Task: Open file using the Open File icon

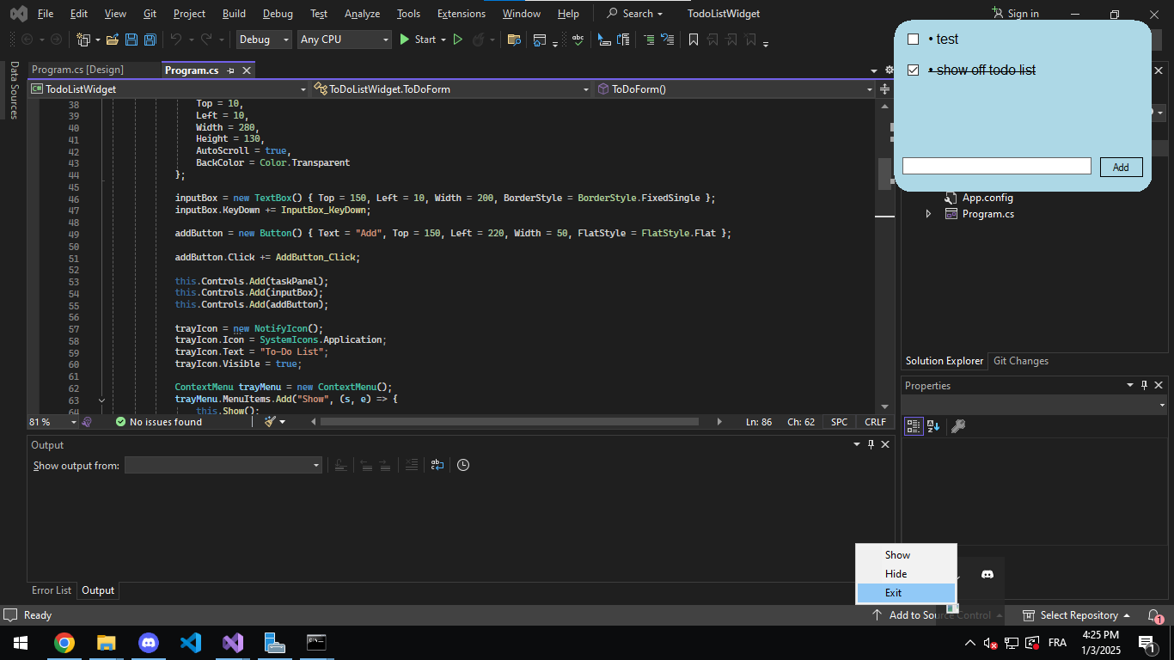Action: pyautogui.click(x=111, y=40)
